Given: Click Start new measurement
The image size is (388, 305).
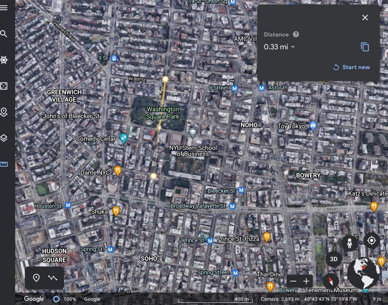Looking at the screenshot, I should tap(351, 67).
